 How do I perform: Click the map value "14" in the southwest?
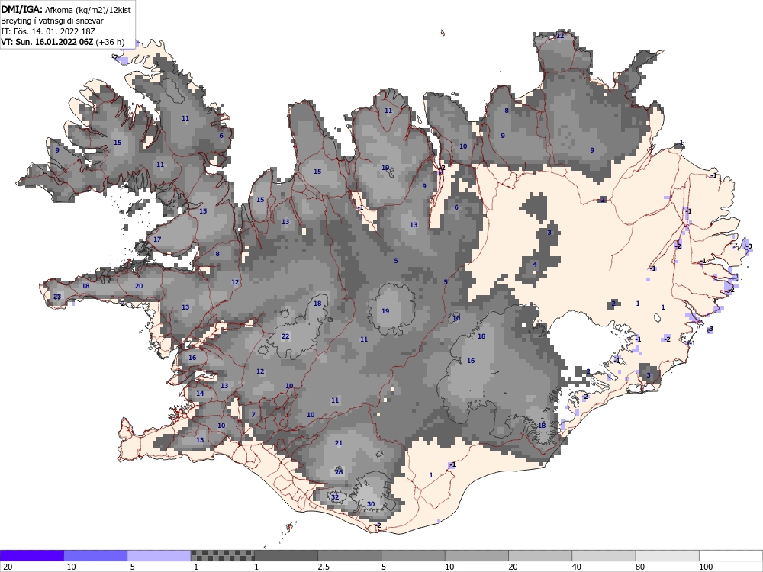tap(200, 394)
